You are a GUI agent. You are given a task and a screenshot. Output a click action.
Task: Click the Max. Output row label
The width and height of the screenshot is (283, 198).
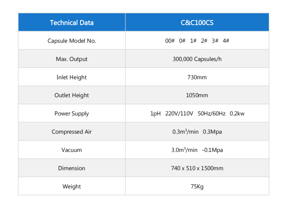point(72,59)
